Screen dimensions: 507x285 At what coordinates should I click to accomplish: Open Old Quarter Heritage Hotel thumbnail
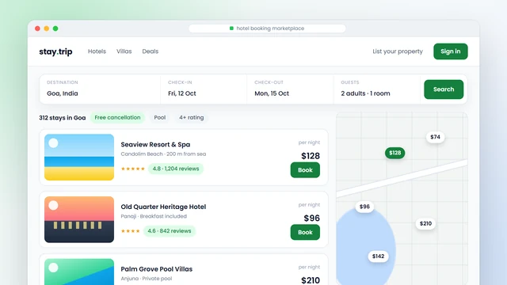pyautogui.click(x=79, y=219)
